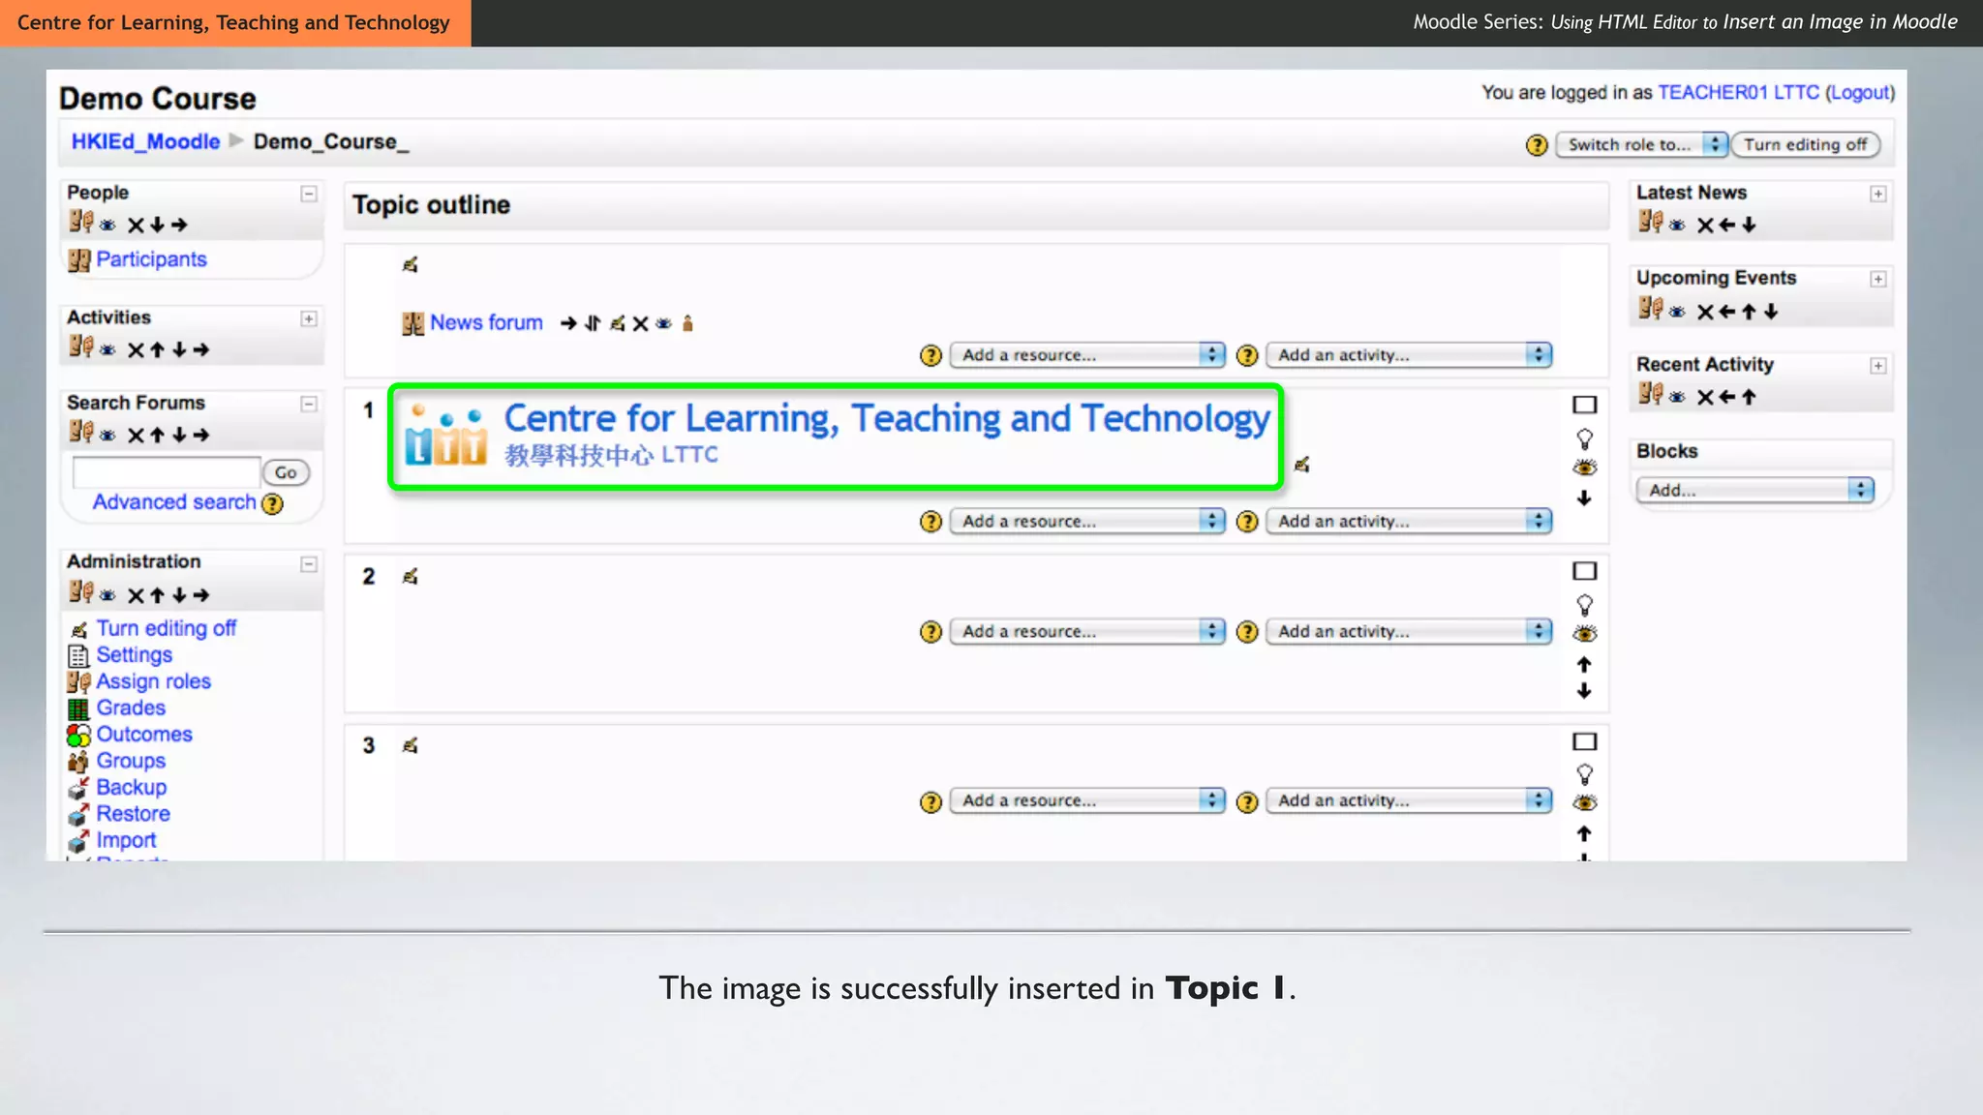Click edit summary icon in topic 2
The width and height of the screenshot is (1983, 1115).
410,577
